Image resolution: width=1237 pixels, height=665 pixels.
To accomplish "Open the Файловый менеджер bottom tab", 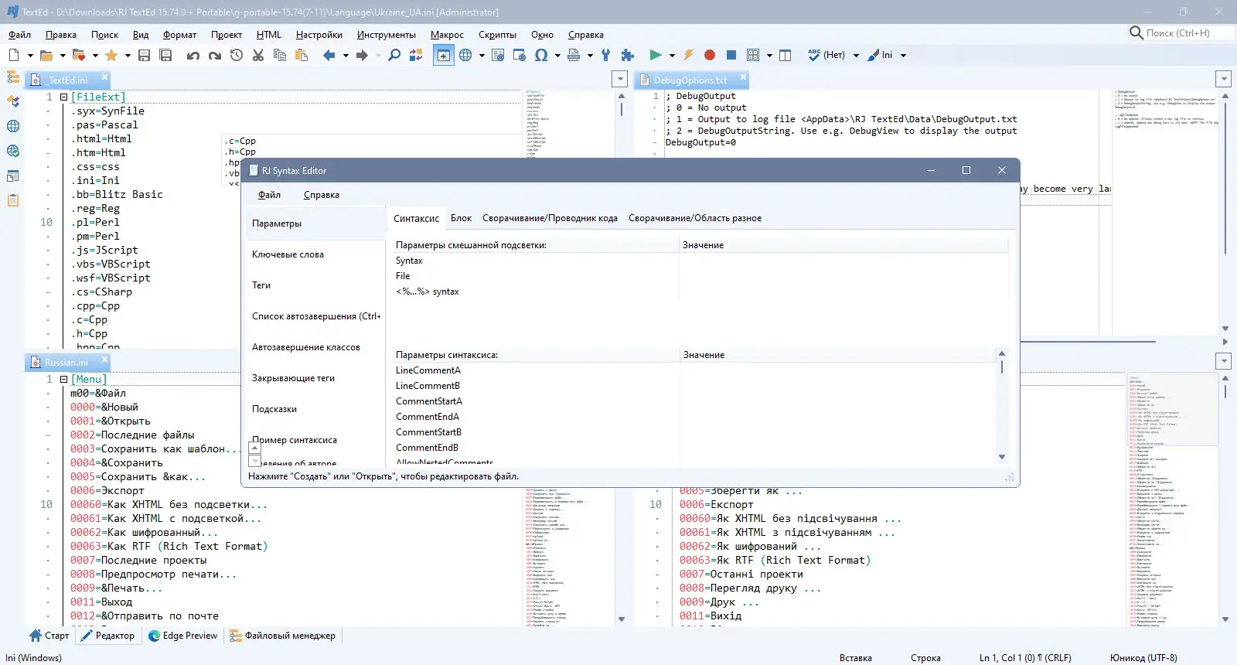I will (283, 636).
